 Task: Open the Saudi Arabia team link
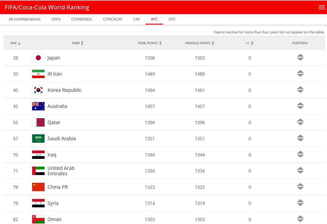click(x=62, y=139)
